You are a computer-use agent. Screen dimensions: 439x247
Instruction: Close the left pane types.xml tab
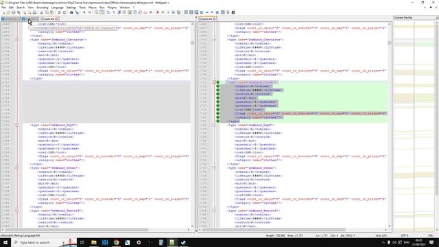[56, 19]
